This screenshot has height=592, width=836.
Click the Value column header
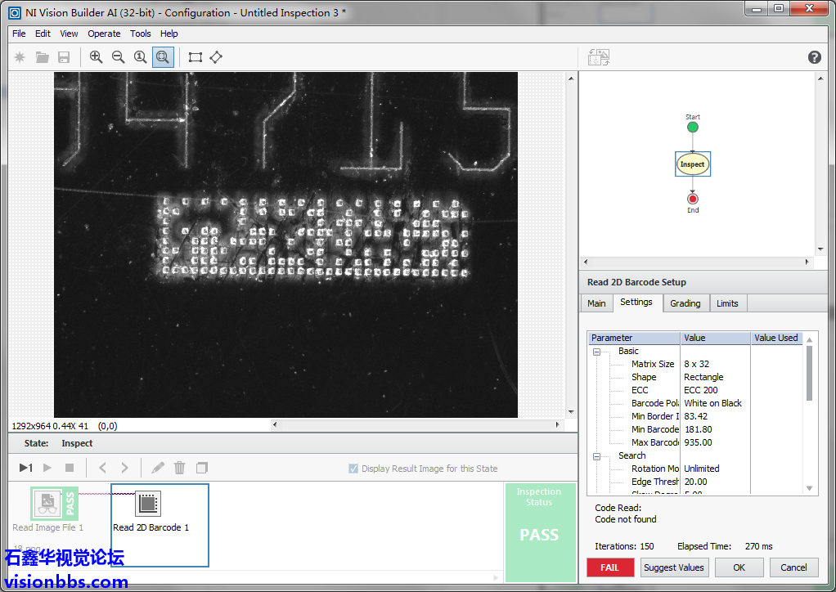(x=716, y=338)
